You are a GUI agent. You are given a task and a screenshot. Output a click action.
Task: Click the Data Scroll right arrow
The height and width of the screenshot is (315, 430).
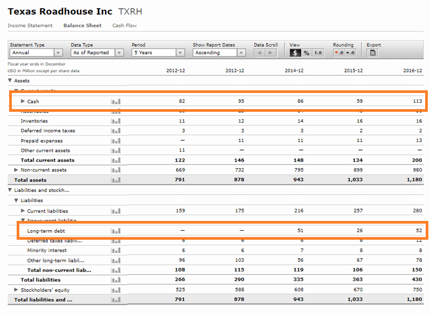coord(271,53)
